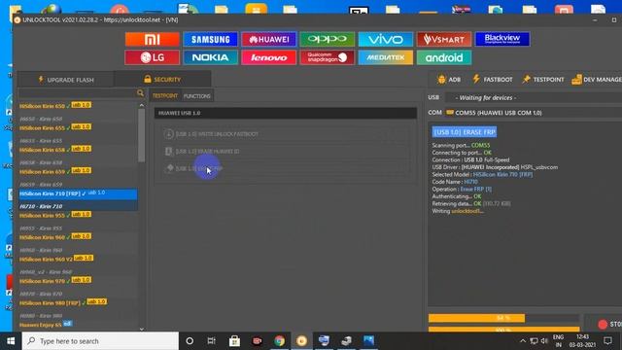Click the model search input field
This screenshot has width=622, height=350.
[x=78, y=93]
